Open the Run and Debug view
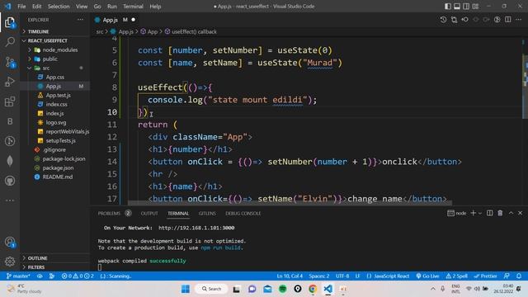This screenshot has width=528, height=297. (10, 82)
